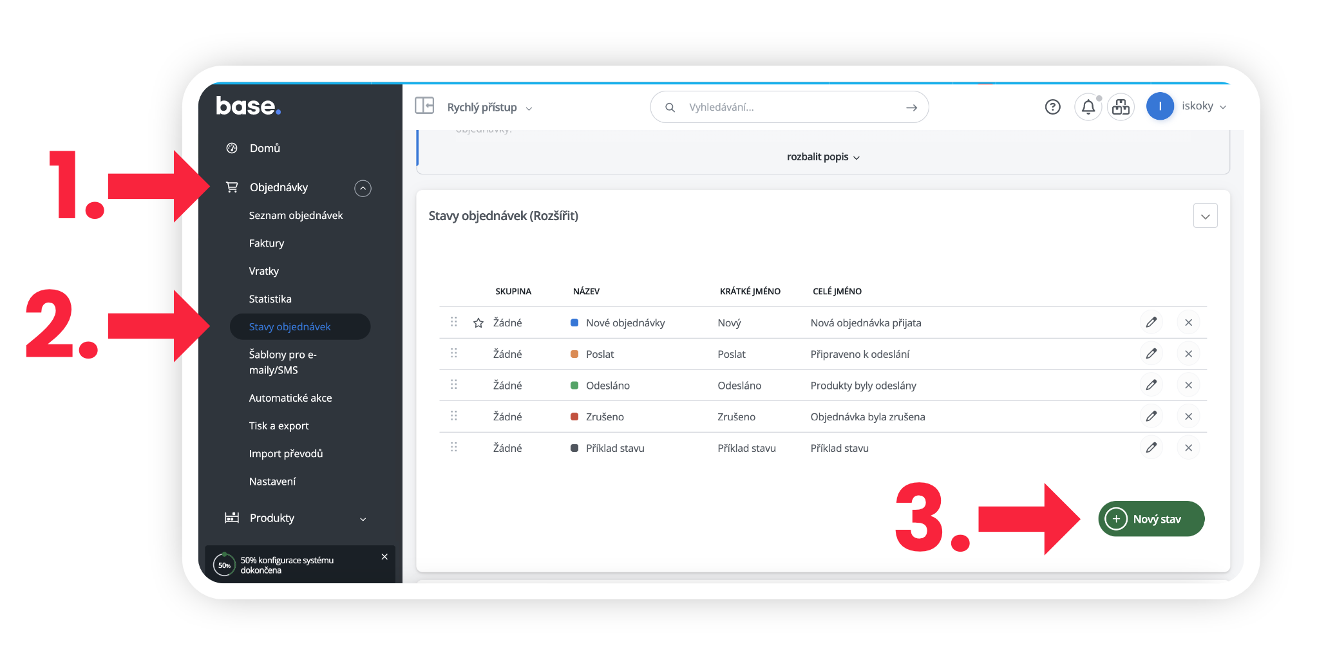This screenshot has height=665, width=1326.
Task: Grab drag handle of Poslat row
Action: pos(454,353)
